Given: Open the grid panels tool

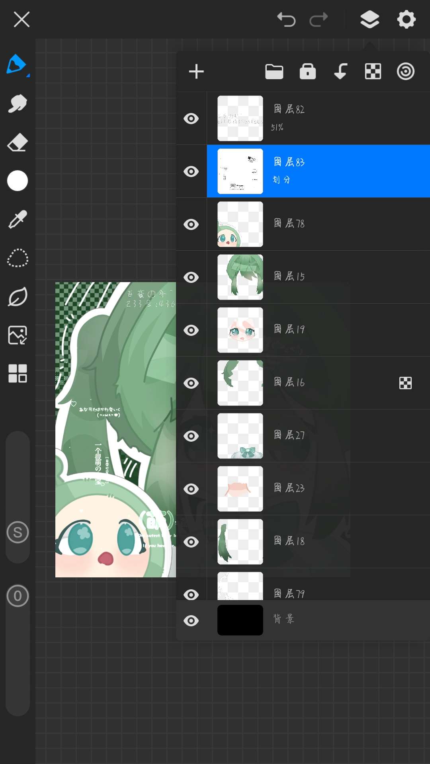Looking at the screenshot, I should coord(18,374).
